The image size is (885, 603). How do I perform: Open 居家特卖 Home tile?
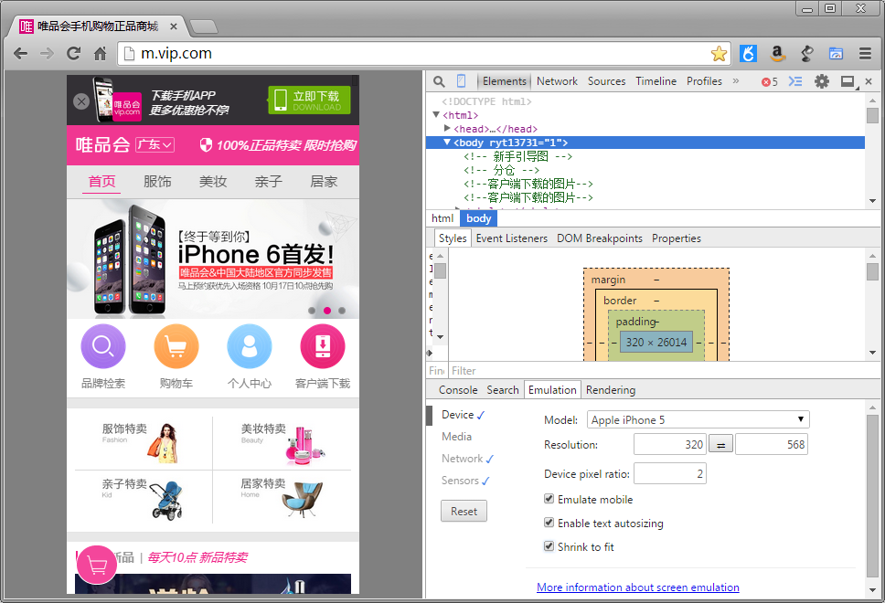(x=283, y=498)
